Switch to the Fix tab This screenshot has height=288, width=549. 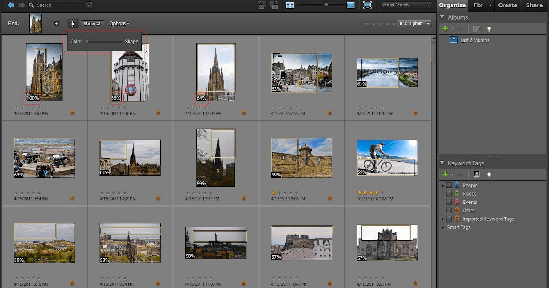(x=479, y=5)
